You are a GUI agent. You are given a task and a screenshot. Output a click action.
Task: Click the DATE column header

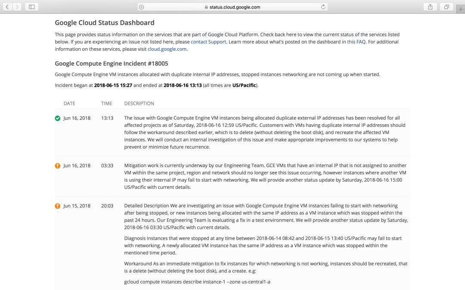(69, 104)
